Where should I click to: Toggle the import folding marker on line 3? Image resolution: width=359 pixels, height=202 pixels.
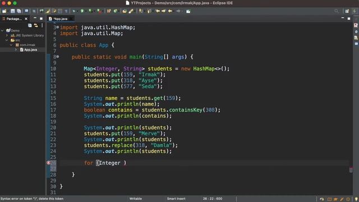58,27
